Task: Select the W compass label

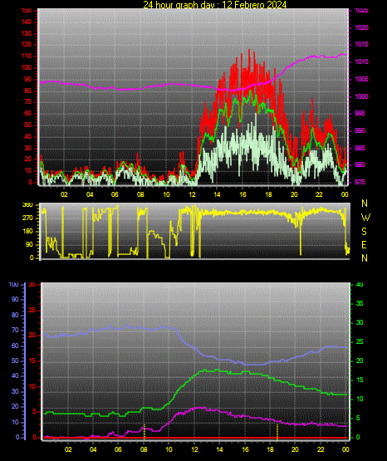Action: tap(365, 218)
